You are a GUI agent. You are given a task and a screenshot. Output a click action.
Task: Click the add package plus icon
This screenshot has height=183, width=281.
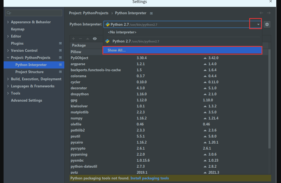point(73,39)
